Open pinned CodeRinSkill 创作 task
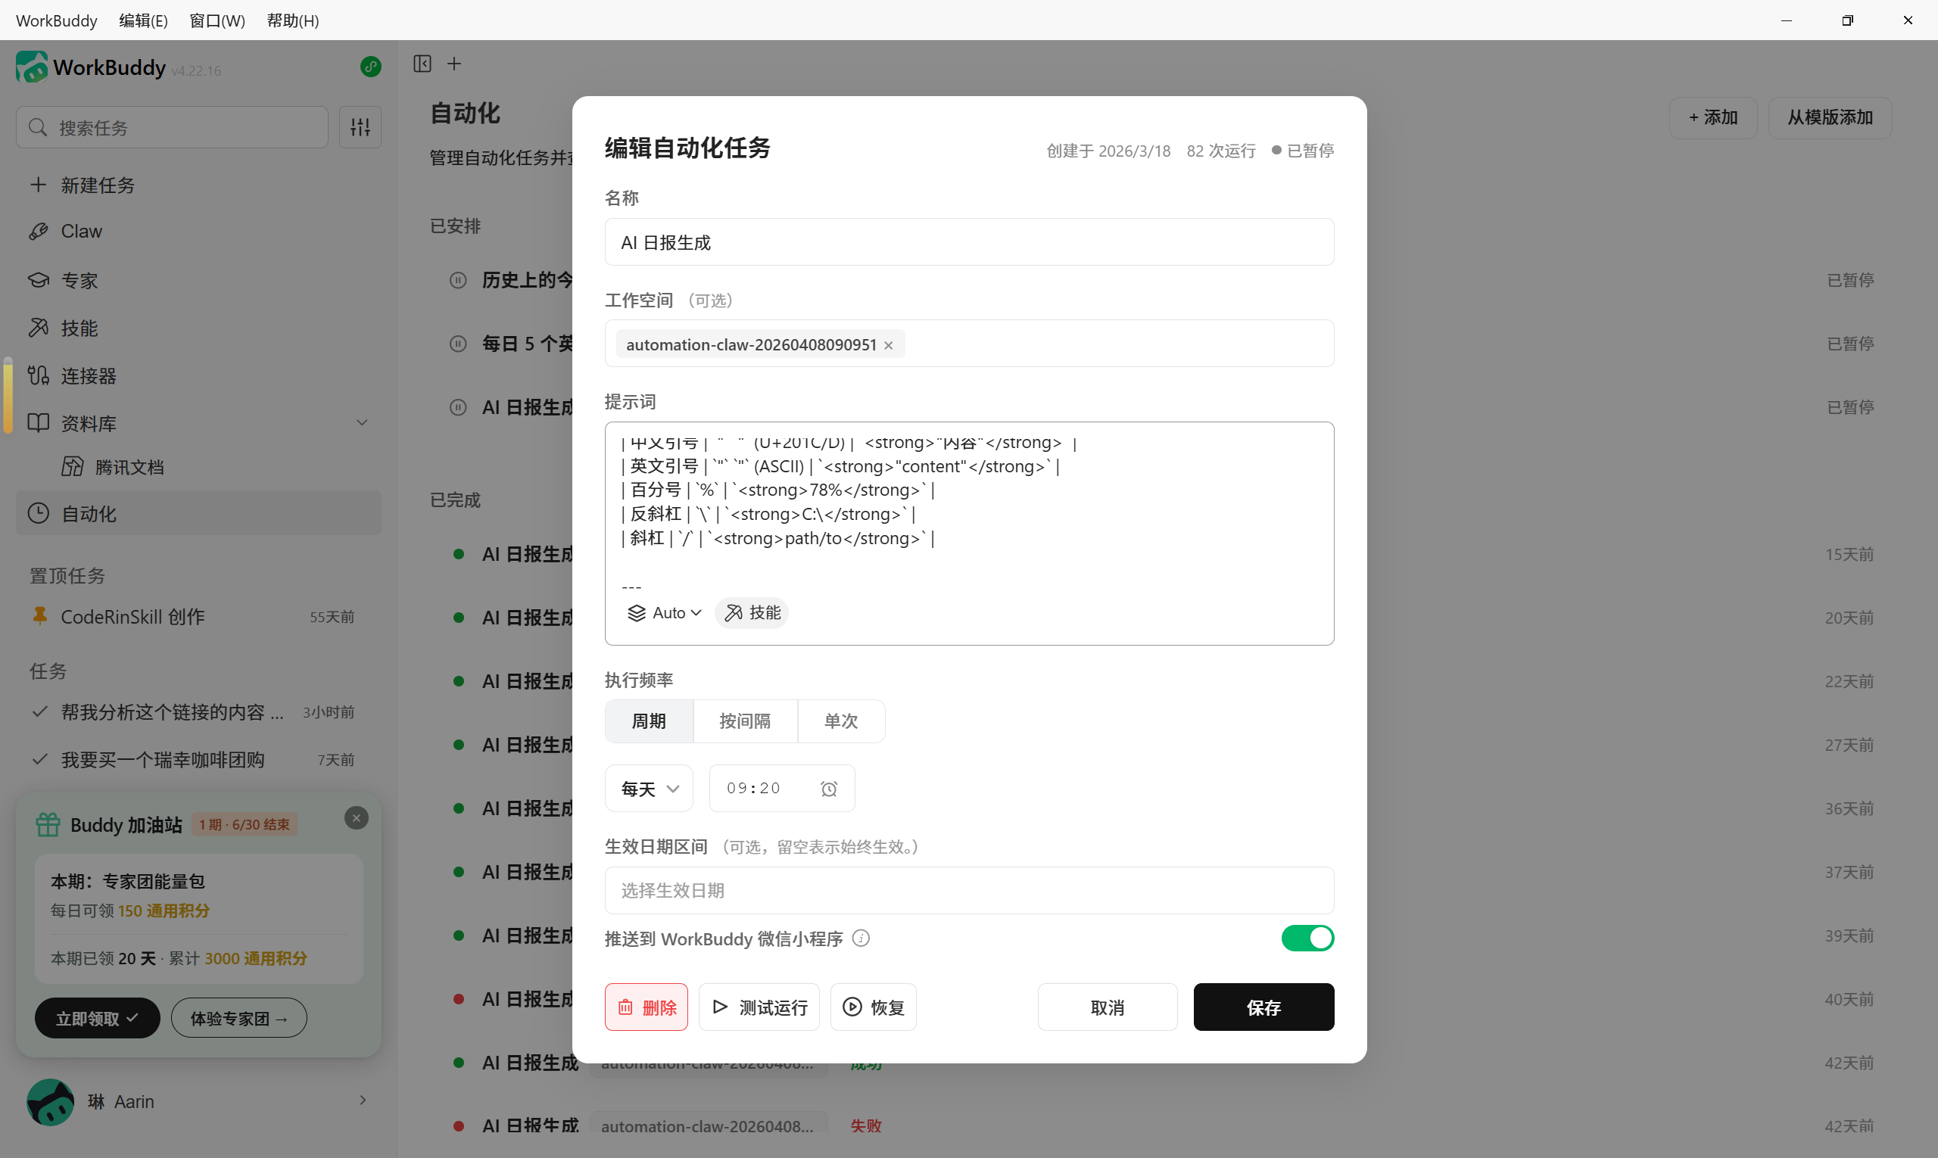1938x1158 pixels. click(x=198, y=616)
